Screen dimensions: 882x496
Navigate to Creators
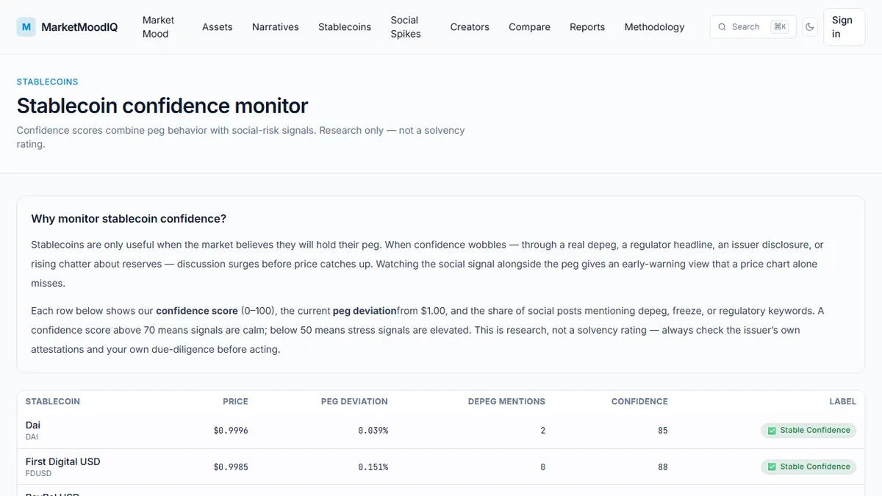click(470, 27)
